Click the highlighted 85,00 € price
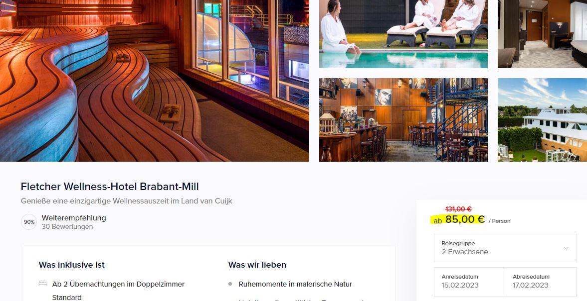 click(465, 219)
